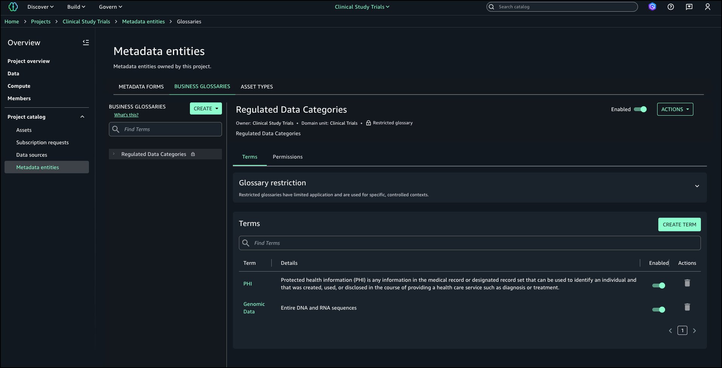Open the ACTIONS dropdown
Image resolution: width=722 pixels, height=368 pixels.
[x=675, y=109]
